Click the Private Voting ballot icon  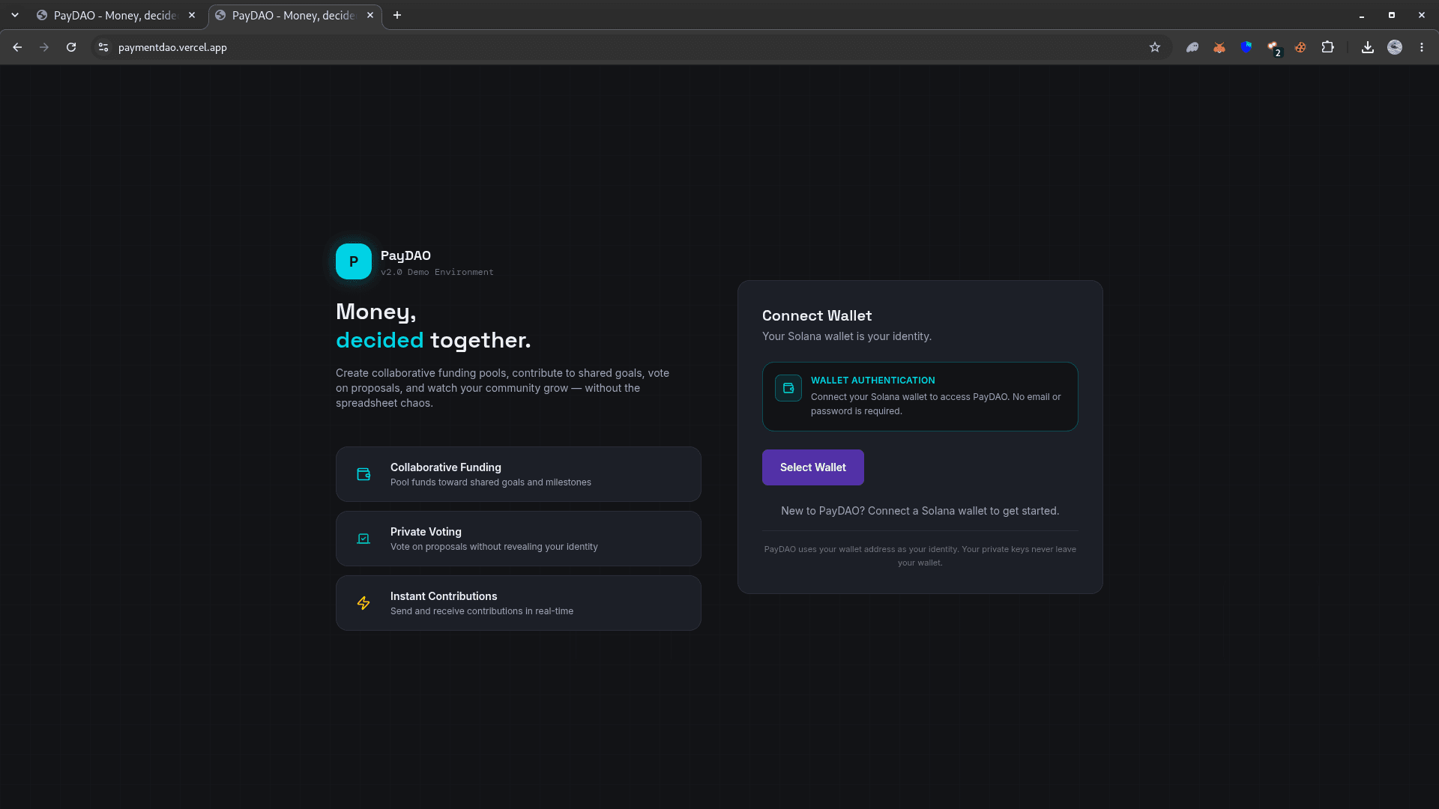363,539
